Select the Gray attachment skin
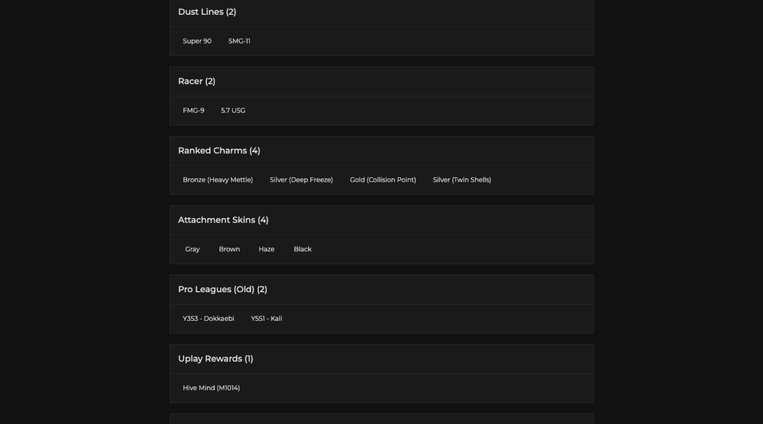Image resolution: width=763 pixels, height=424 pixels. [192, 249]
